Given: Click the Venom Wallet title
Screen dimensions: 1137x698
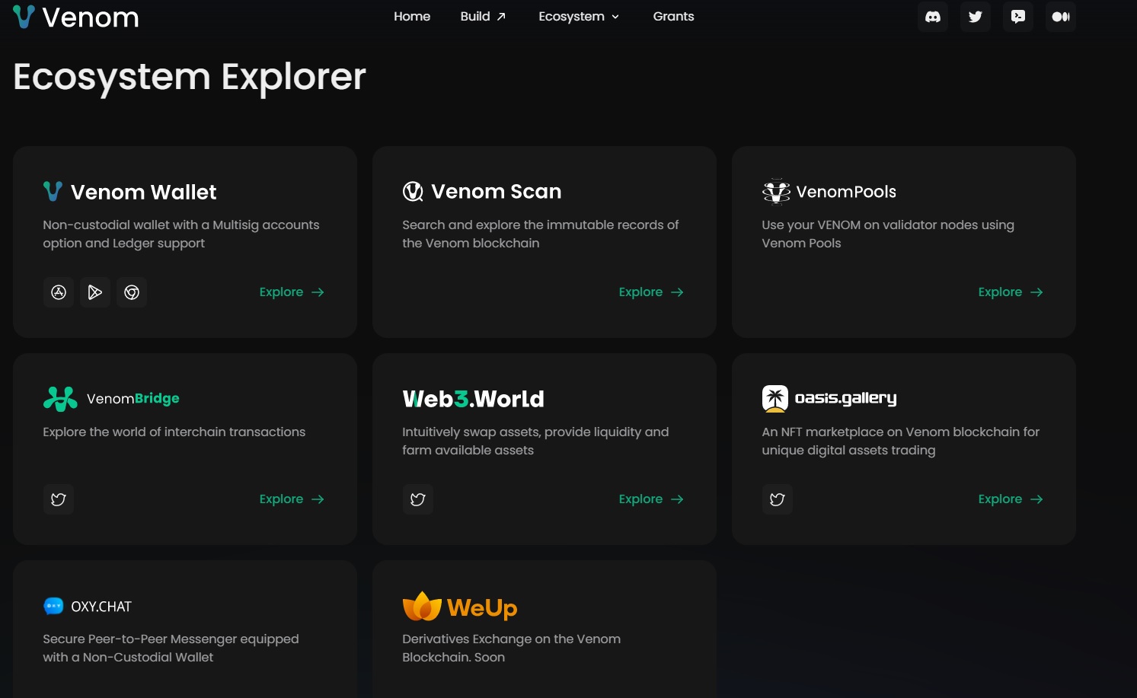Looking at the screenshot, I should tap(143, 192).
